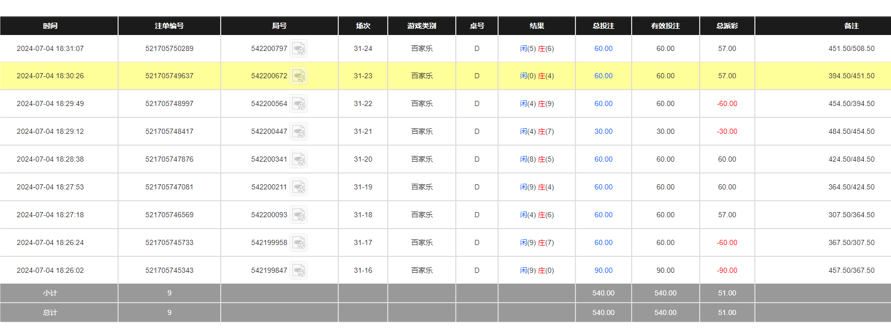Click order number 521705747081

tap(169, 187)
